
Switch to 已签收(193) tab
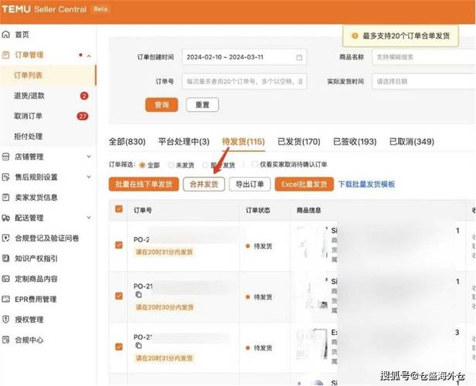(x=355, y=141)
